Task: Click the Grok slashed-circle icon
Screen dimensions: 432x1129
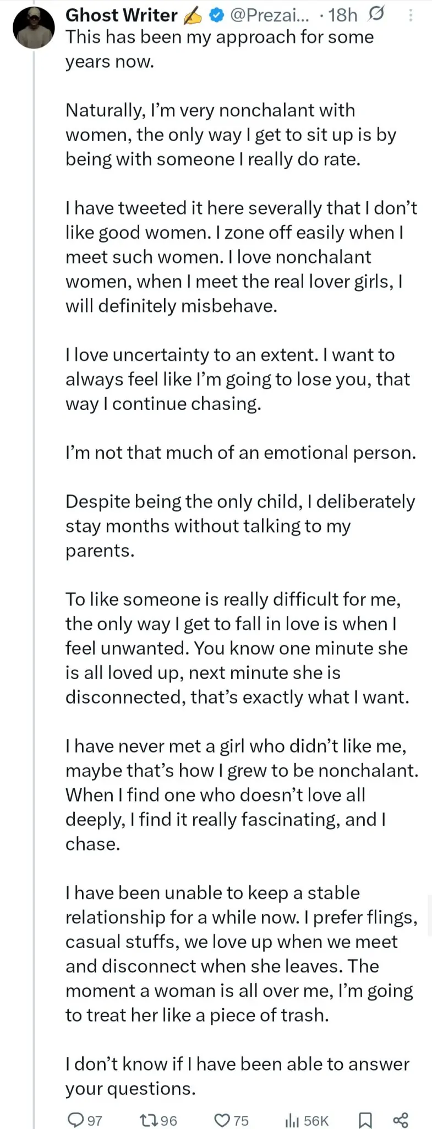Action: coord(375,14)
